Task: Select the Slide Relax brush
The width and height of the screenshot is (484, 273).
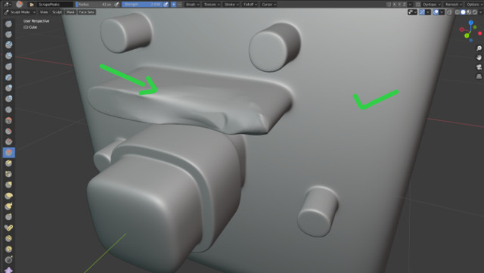Action: click(8, 259)
